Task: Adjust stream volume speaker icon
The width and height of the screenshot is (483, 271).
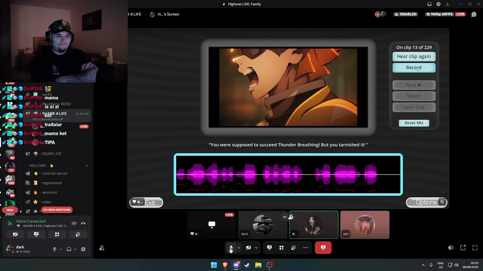Action: (451, 248)
